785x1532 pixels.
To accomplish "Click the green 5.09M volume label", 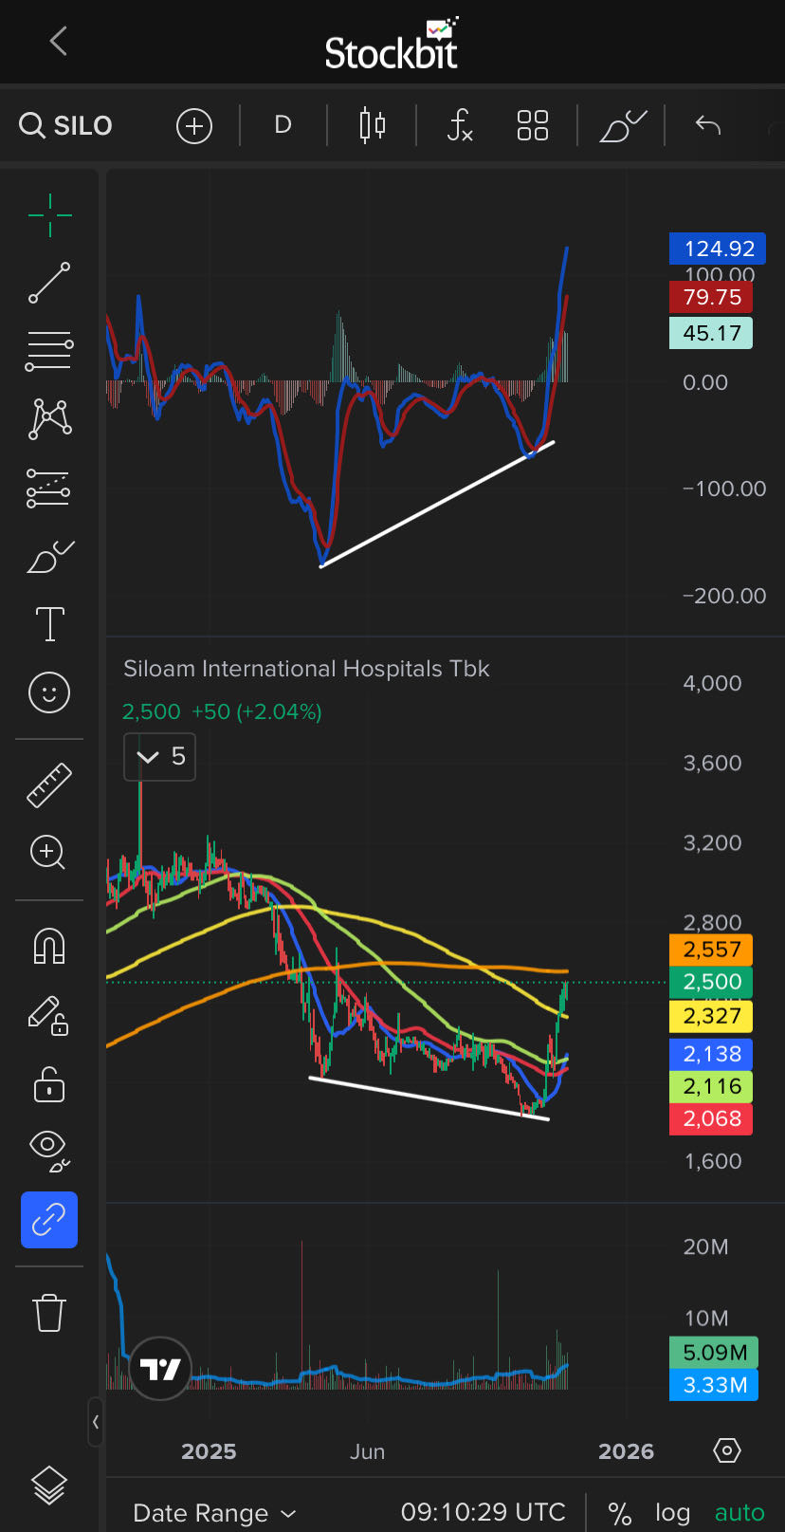I will 714,1353.
